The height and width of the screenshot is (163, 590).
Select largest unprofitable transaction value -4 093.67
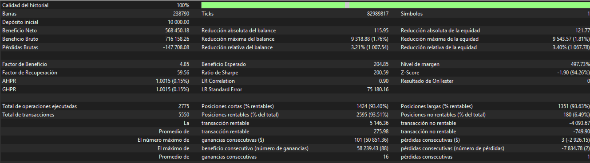[580, 123]
